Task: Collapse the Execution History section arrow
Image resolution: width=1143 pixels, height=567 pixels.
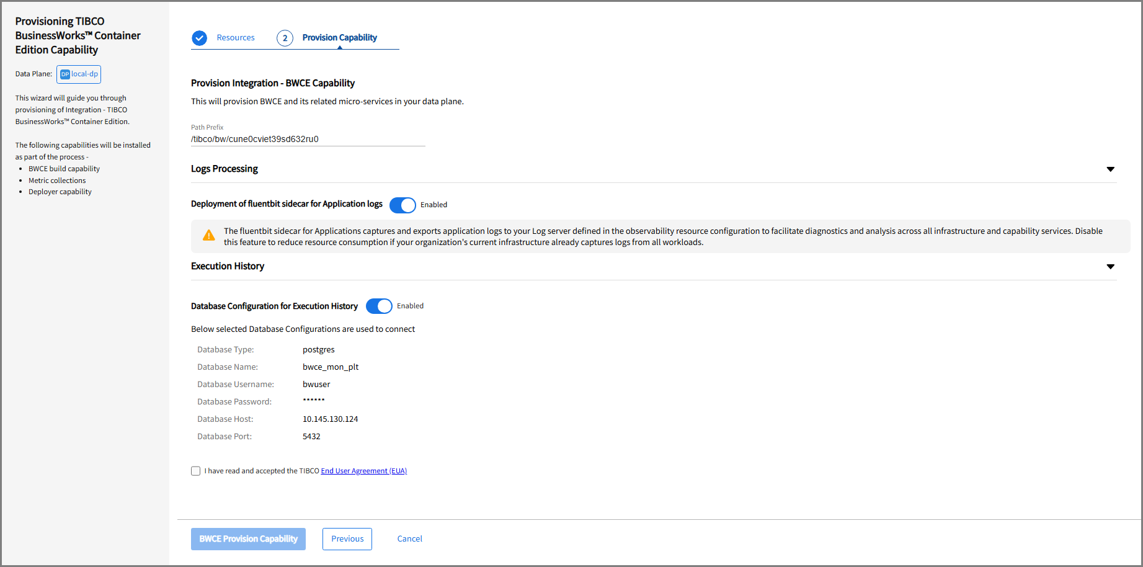Action: 1110,267
